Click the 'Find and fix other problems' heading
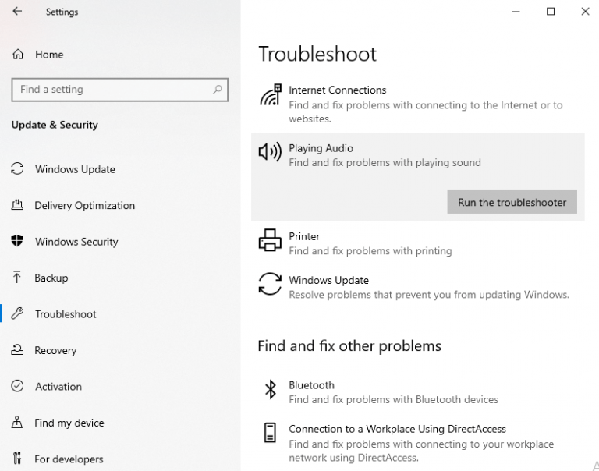Screen dimensions: 599x471 349,346
